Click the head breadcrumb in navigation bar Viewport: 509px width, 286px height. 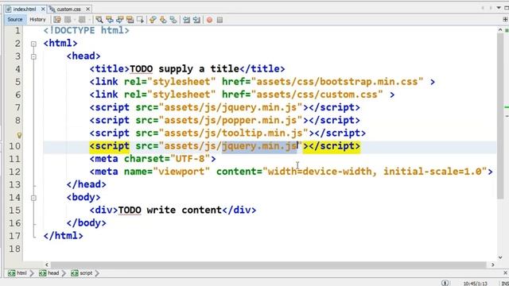click(49, 273)
